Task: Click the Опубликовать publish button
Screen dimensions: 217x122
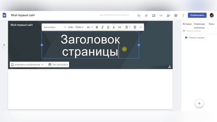Action: click(197, 15)
